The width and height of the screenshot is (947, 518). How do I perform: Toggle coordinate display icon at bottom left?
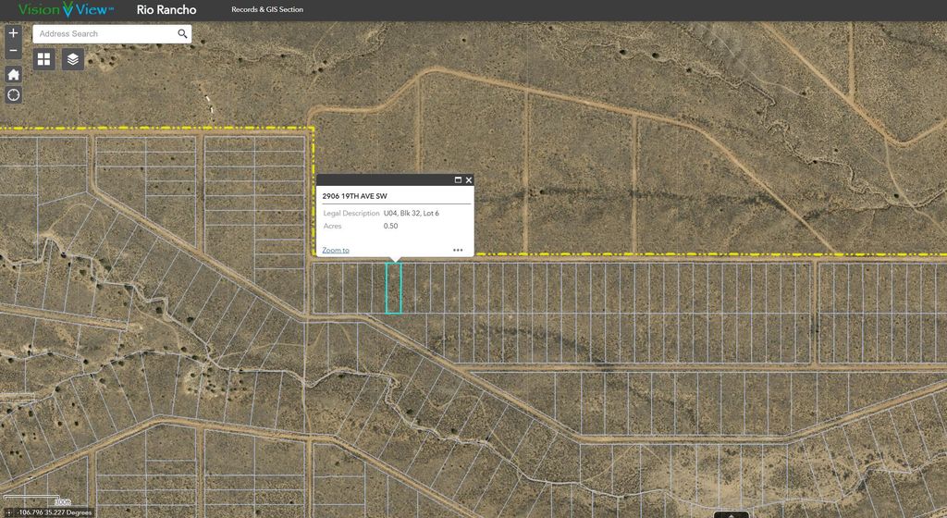coord(7,512)
